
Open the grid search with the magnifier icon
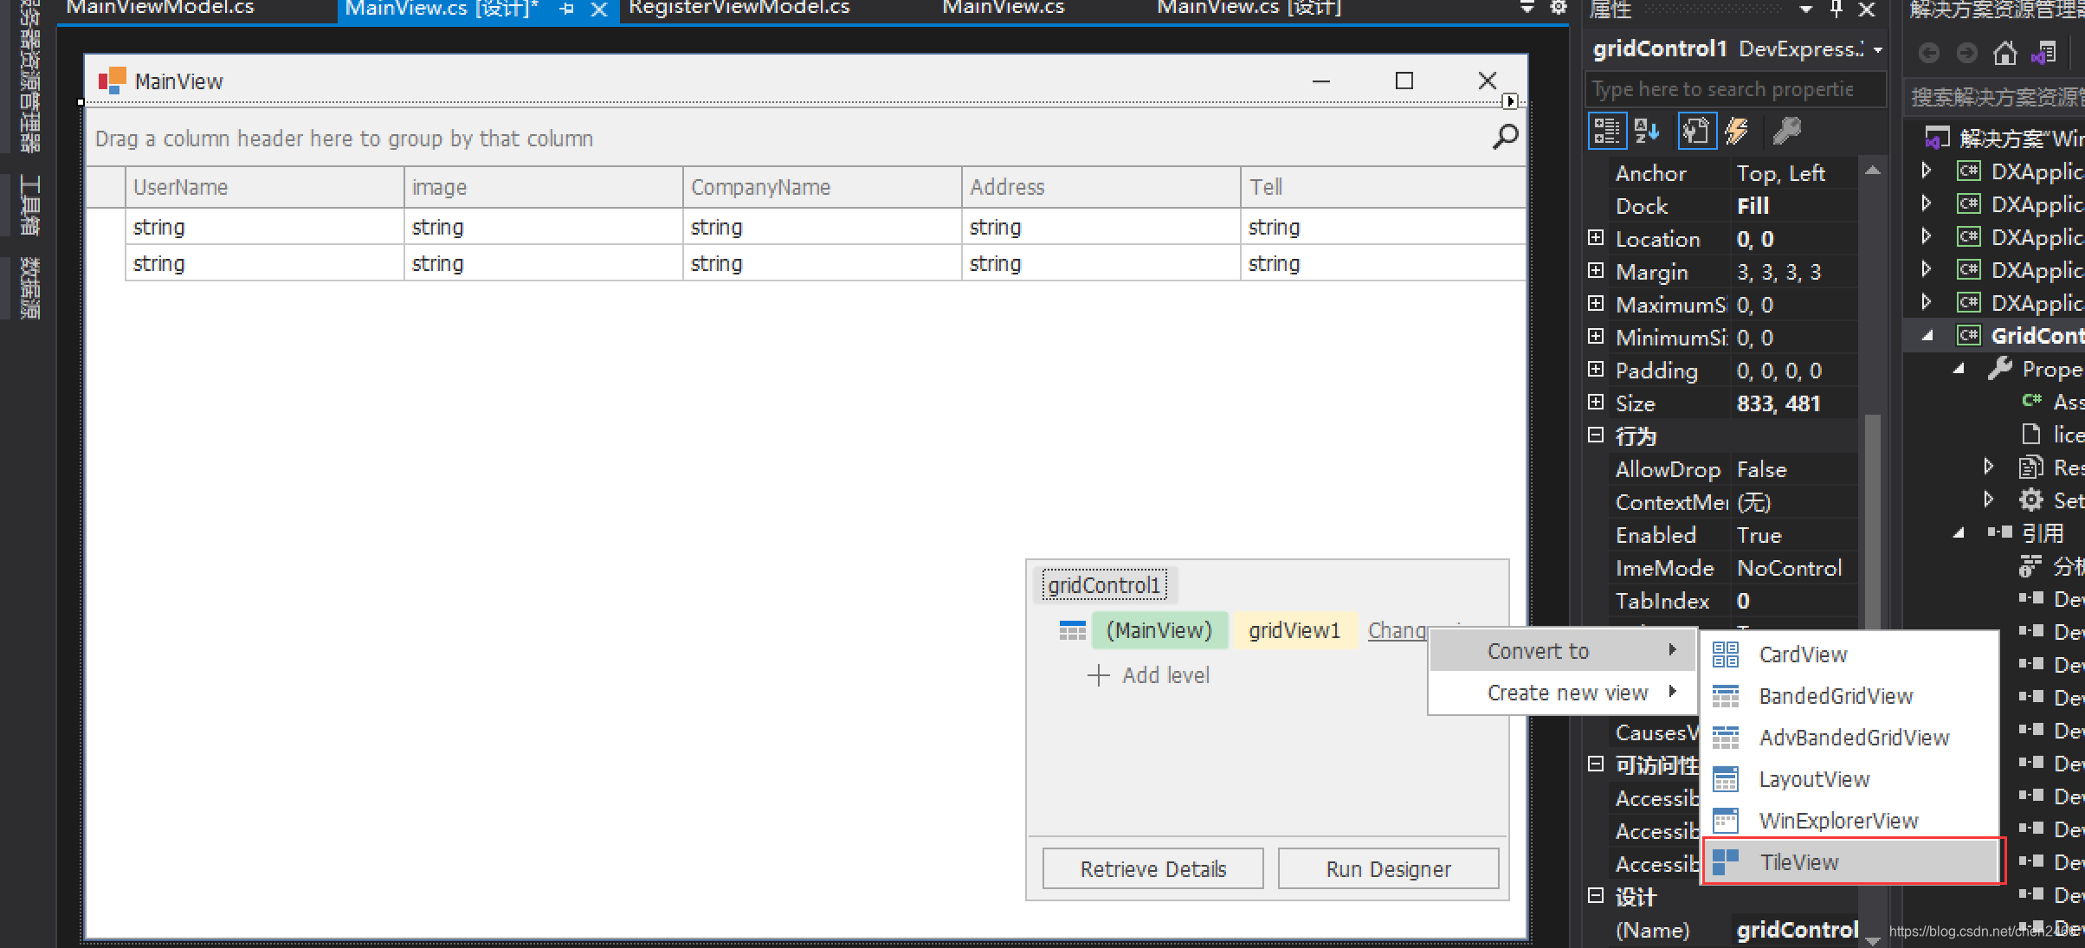[1505, 136]
